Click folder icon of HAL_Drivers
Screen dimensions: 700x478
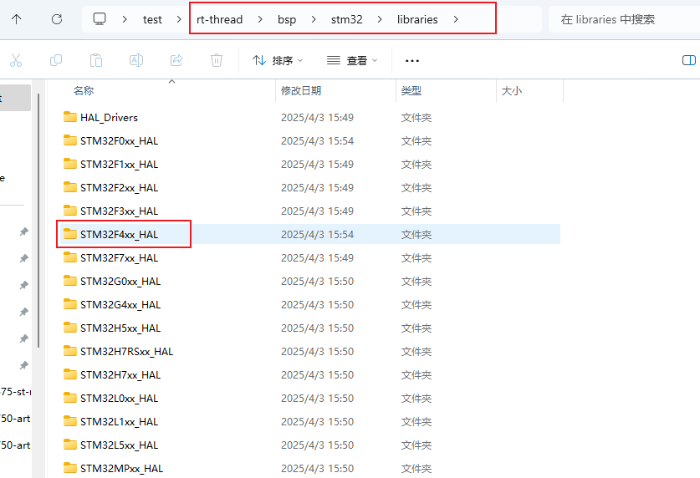pos(70,117)
